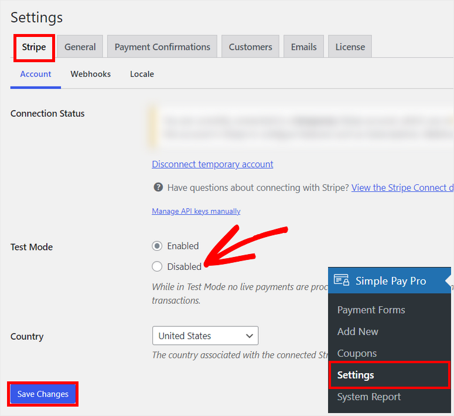Click Add New in the sidebar menu
This screenshot has width=454, height=416.
[358, 332]
